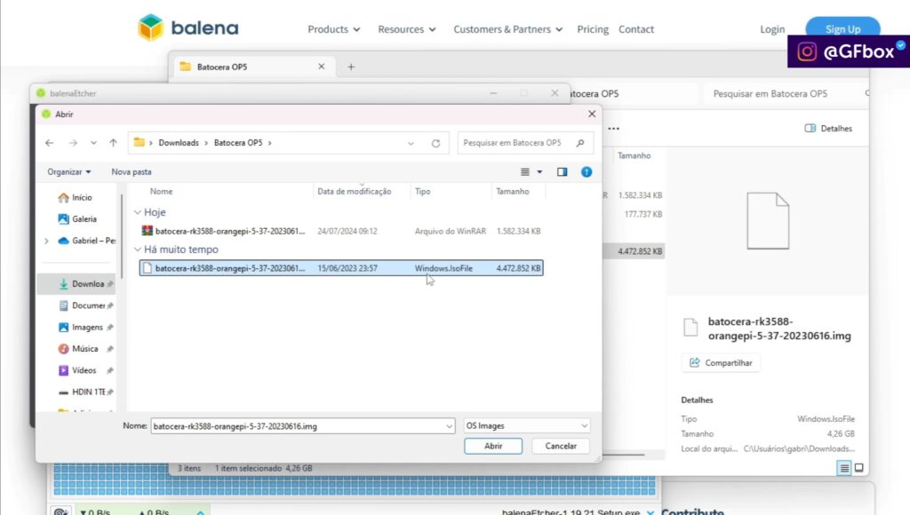The width and height of the screenshot is (910, 515).
Task: Click the Cancelar button
Action: (561, 446)
